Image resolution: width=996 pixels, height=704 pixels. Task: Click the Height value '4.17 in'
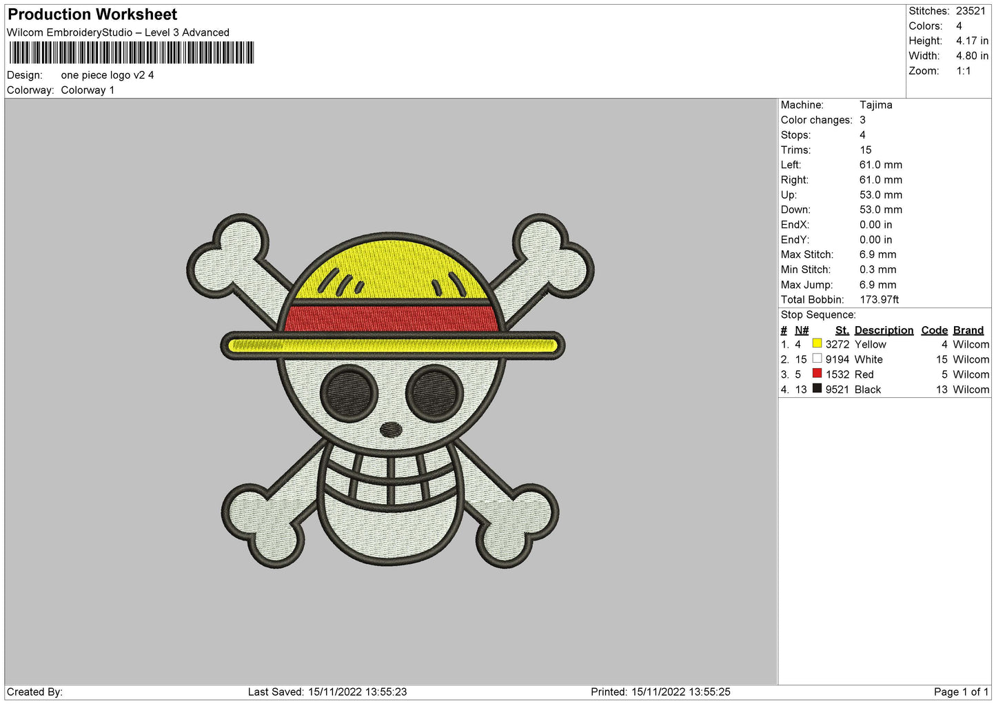(973, 41)
